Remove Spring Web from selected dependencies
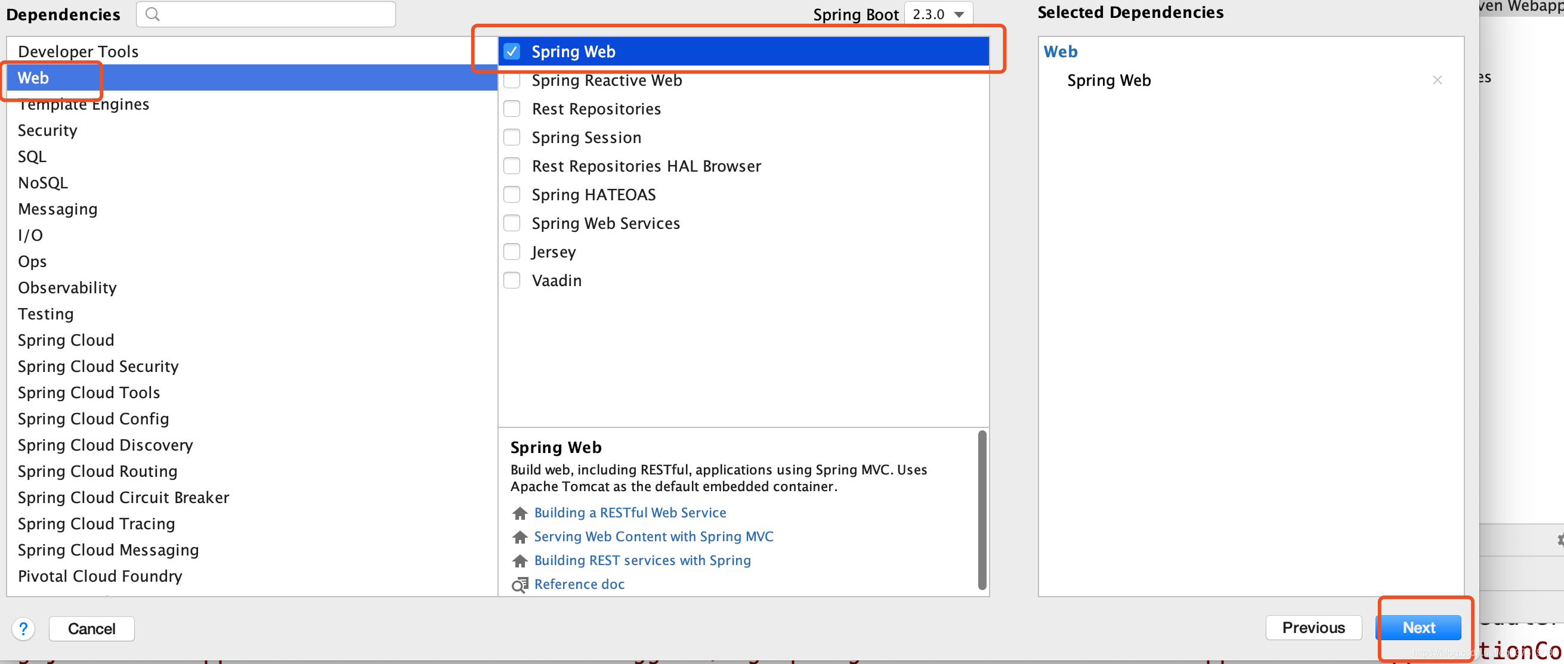The height and width of the screenshot is (664, 1564). [1436, 80]
